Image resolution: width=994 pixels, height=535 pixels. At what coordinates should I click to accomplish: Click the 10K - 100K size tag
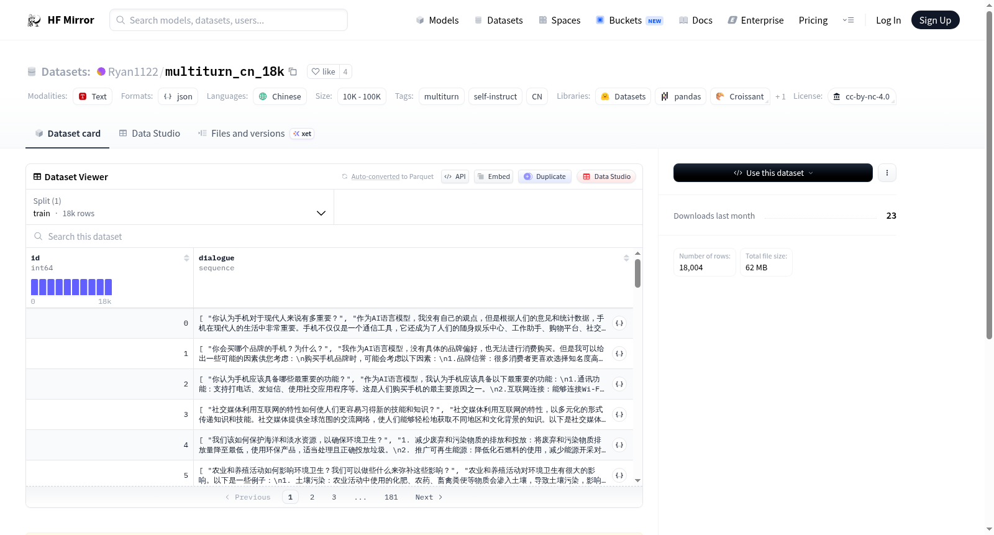coord(362,96)
